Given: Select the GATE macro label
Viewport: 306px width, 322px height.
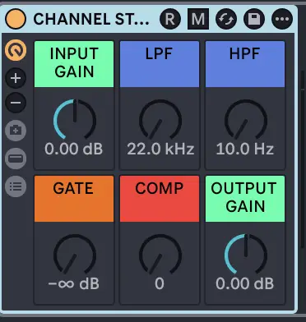Looking at the screenshot, I should (x=74, y=199).
